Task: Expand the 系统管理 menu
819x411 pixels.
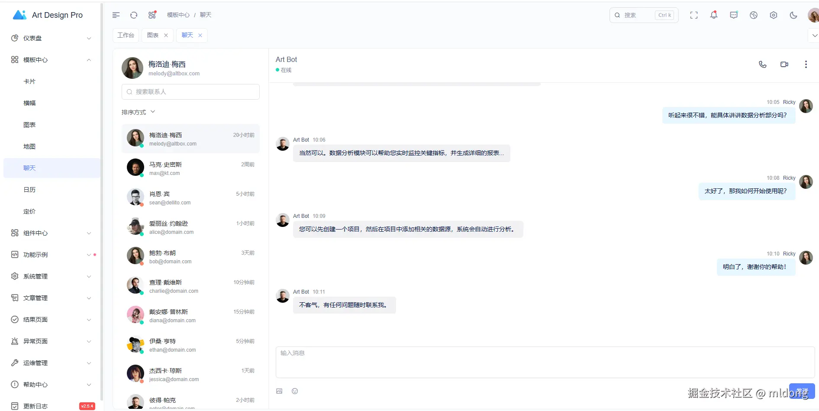Action: (x=52, y=276)
